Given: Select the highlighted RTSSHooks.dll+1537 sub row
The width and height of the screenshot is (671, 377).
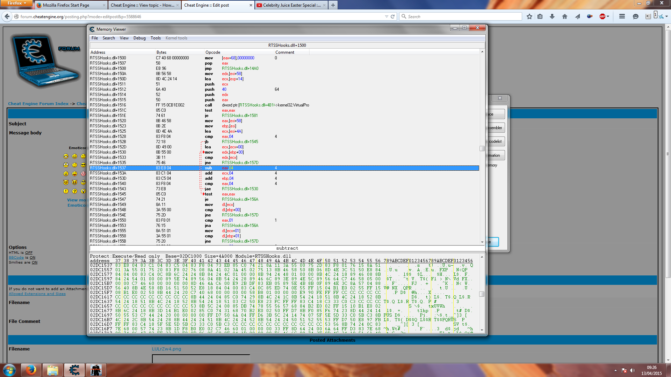Looking at the screenshot, I should [284, 168].
